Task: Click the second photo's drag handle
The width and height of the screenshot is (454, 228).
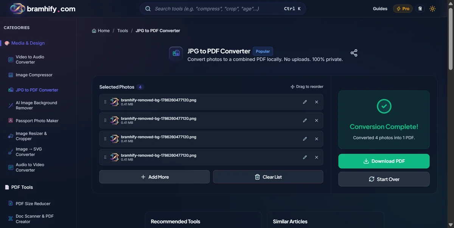Action: (x=105, y=121)
